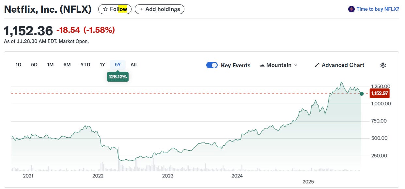The width and height of the screenshot is (405, 189).
Task: Click the star icon in Follow button
Action: (x=105, y=9)
